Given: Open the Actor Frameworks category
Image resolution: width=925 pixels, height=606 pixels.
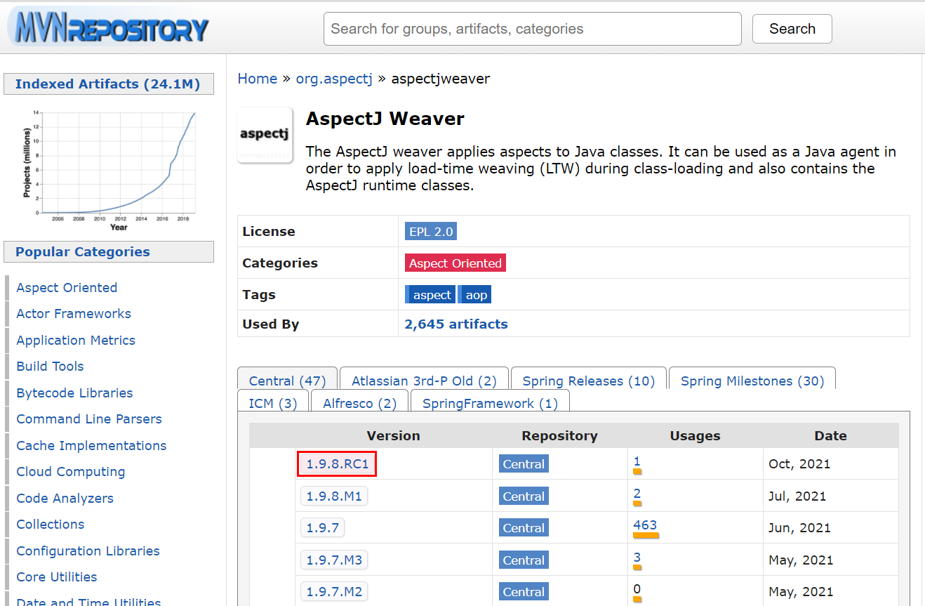Looking at the screenshot, I should (x=74, y=314).
